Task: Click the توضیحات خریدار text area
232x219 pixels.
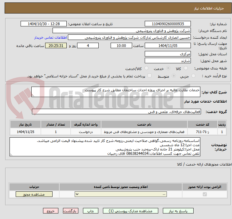Action: point(105,147)
